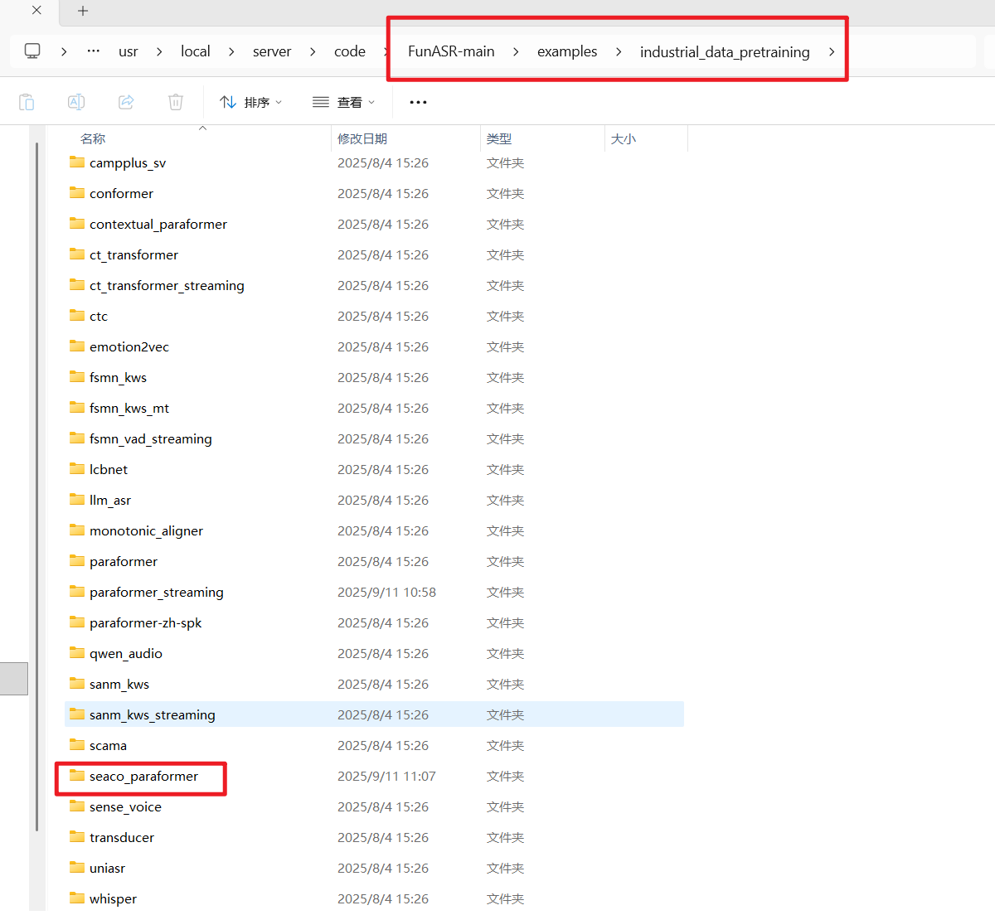995x915 pixels.
Task: Navigate to usr breadcrumb segment
Action: 129,51
